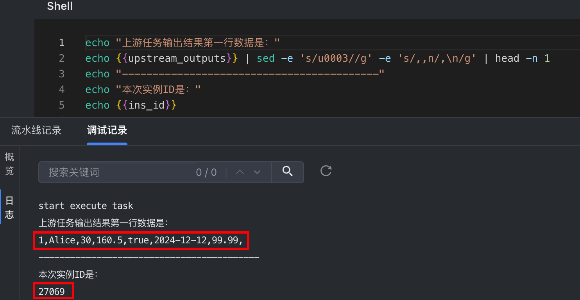The height and width of the screenshot is (300, 580).
Task: Click the code line echo "本次实例ID是："
Action: point(143,89)
